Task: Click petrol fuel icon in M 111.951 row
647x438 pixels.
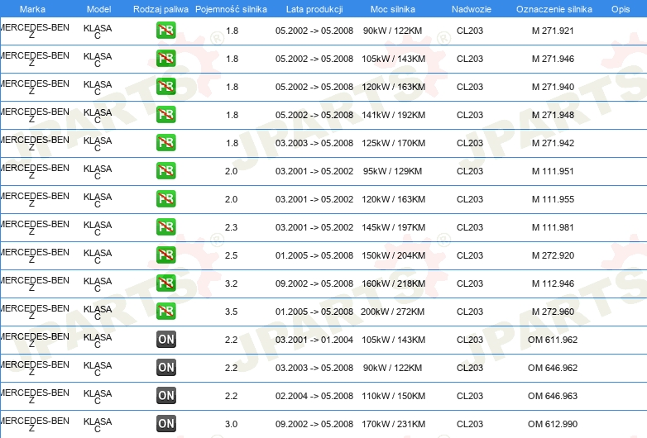Action: tap(165, 170)
